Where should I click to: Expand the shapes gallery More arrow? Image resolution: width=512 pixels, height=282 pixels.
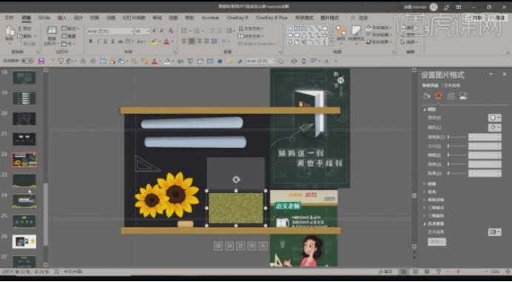click(x=331, y=42)
